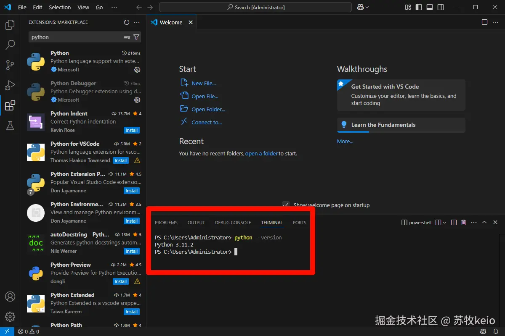505x336 pixels.
Task: Open the Run and Debug view
Action: pos(10,85)
